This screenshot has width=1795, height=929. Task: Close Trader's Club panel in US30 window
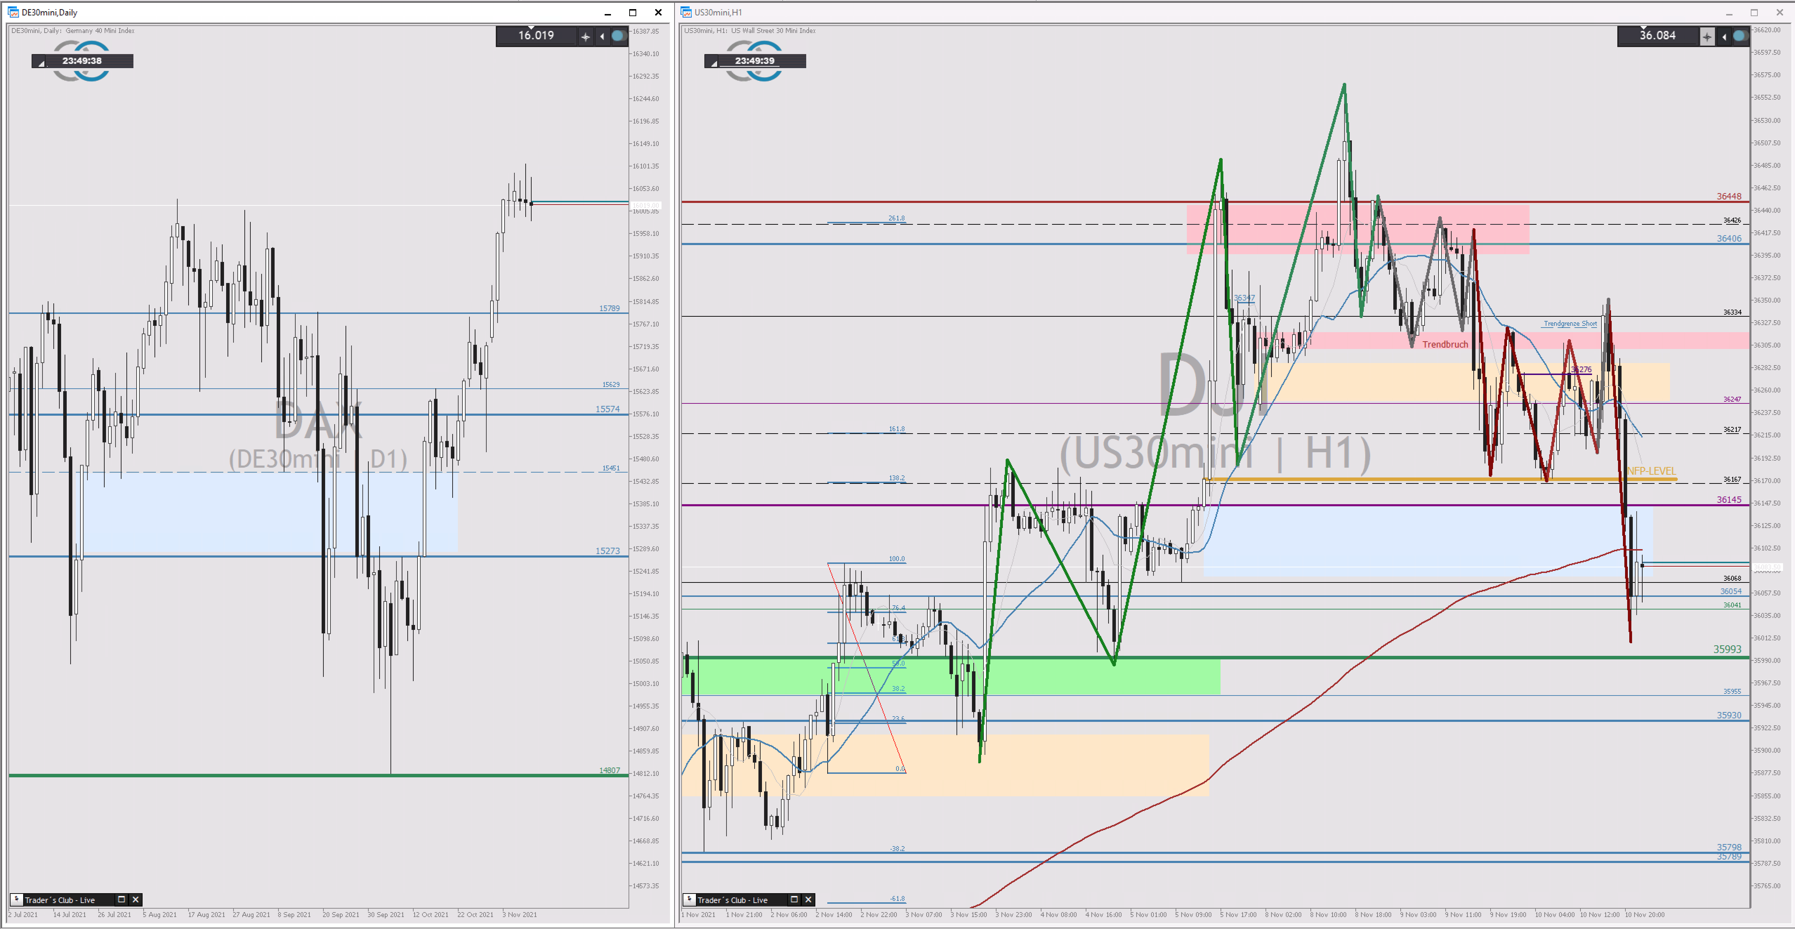tap(808, 900)
